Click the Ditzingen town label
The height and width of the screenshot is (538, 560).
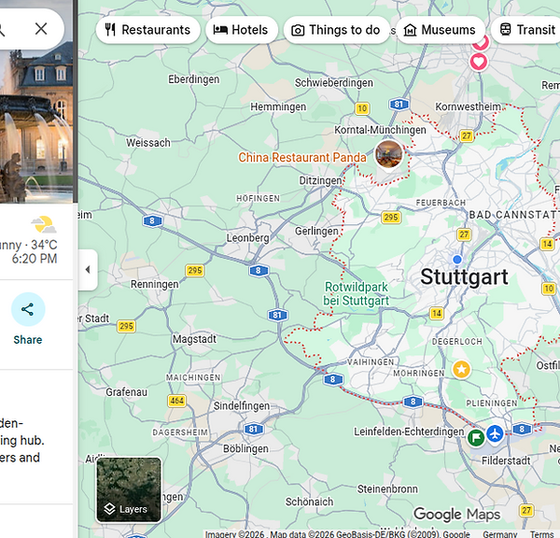320,180
